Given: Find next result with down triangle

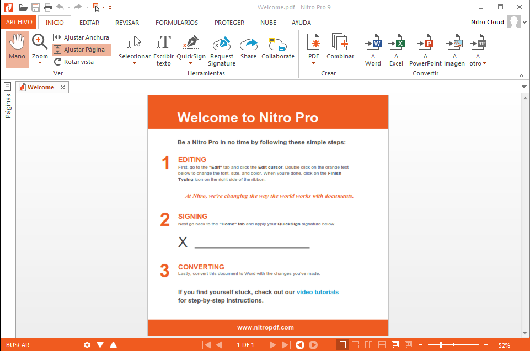Looking at the screenshot, I should coord(100,344).
